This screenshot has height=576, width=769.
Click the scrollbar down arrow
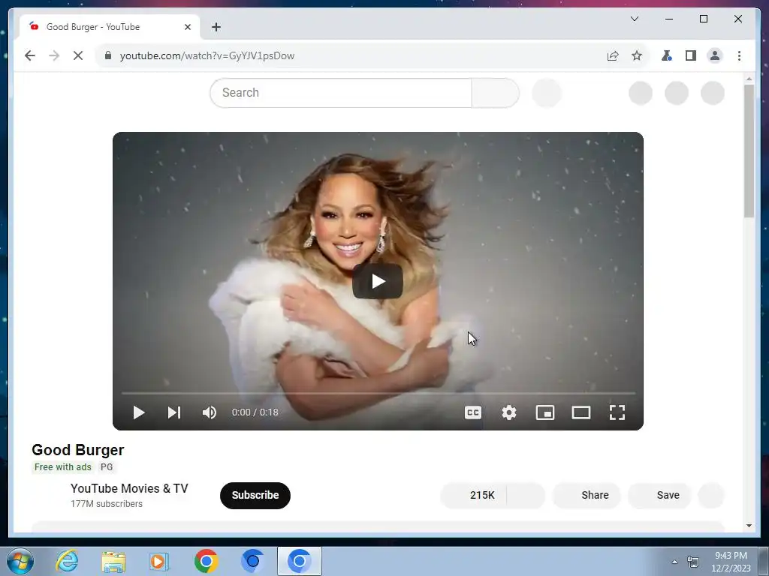(x=749, y=526)
